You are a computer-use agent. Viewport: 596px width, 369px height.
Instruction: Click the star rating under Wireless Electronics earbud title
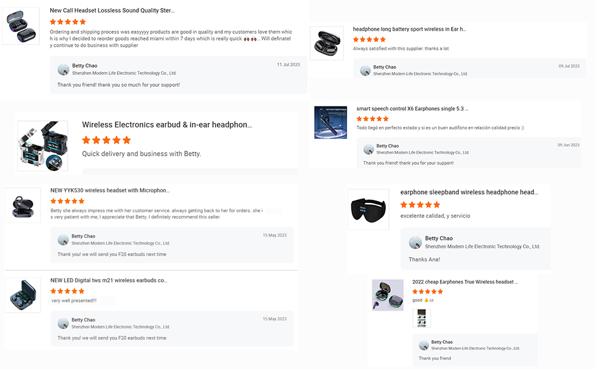coord(106,140)
